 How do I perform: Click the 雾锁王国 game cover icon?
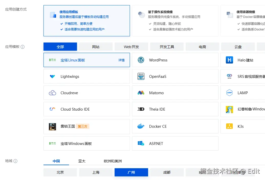click(x=52, y=127)
